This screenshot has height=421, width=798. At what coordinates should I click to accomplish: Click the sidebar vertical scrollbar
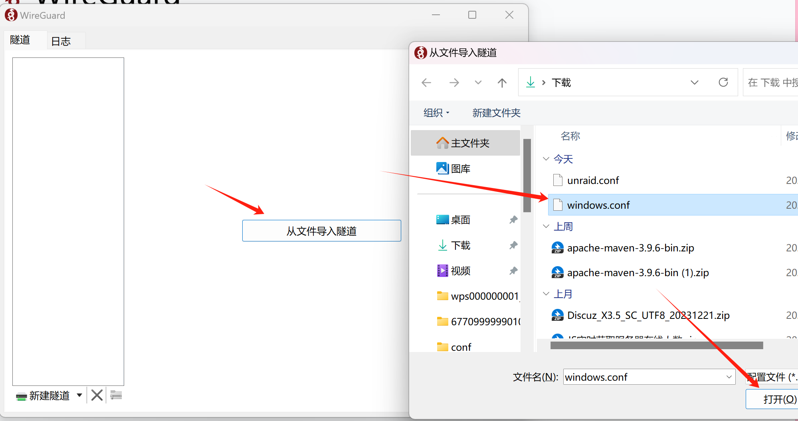(x=527, y=176)
